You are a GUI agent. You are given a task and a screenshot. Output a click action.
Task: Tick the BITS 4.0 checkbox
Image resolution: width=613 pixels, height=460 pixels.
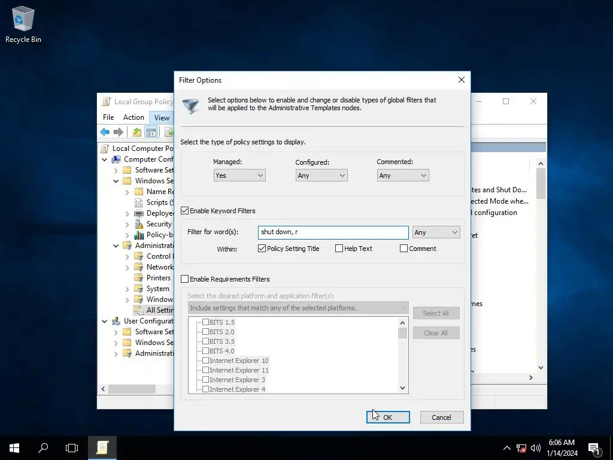(205, 351)
